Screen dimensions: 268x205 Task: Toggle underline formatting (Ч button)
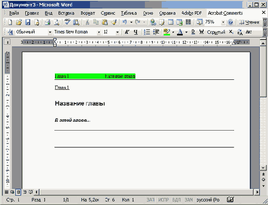(135, 32)
